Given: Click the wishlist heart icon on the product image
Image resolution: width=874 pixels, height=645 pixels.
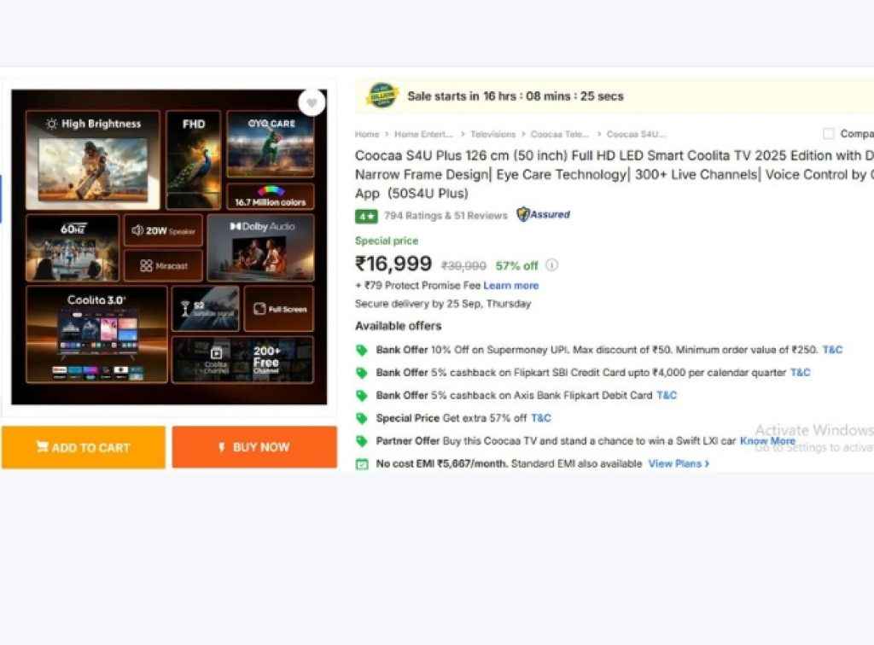Looking at the screenshot, I should coord(312,102).
